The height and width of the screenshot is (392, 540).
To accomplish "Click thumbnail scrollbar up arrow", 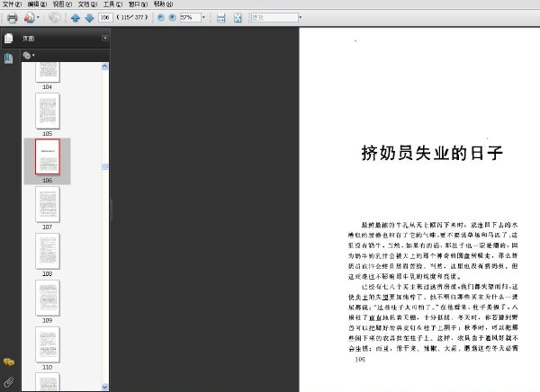I will click(105, 67).
